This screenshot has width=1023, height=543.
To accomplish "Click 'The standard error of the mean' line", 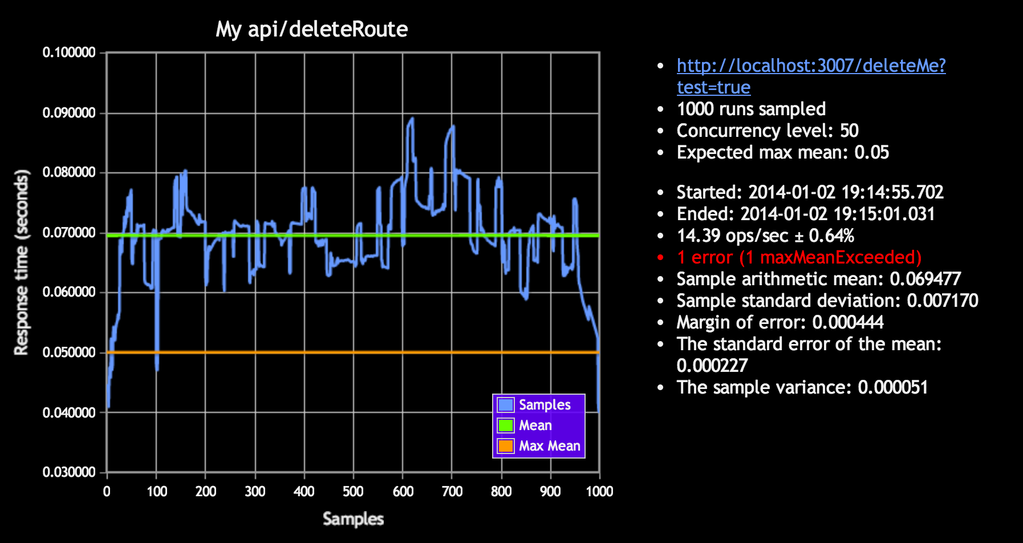I will tap(809, 355).
